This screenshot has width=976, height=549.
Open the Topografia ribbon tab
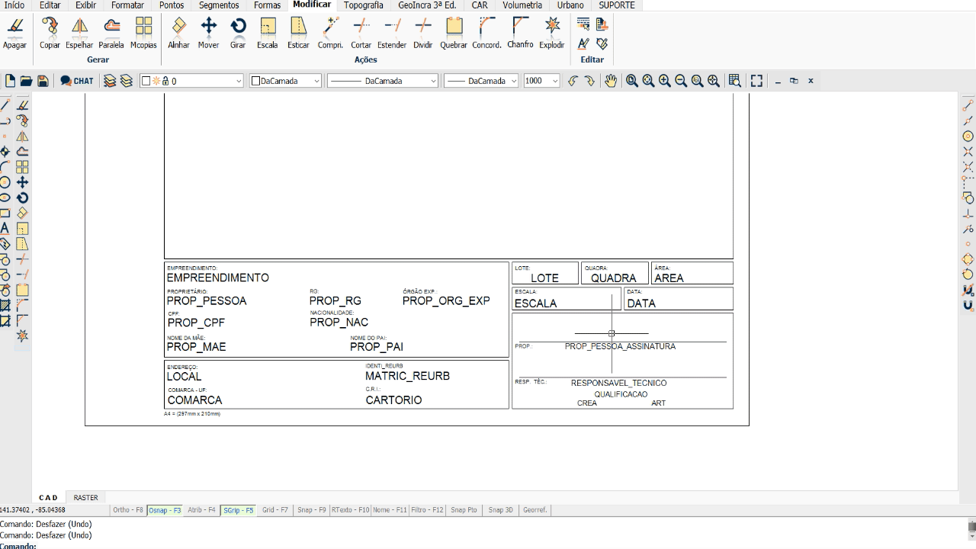pos(363,5)
